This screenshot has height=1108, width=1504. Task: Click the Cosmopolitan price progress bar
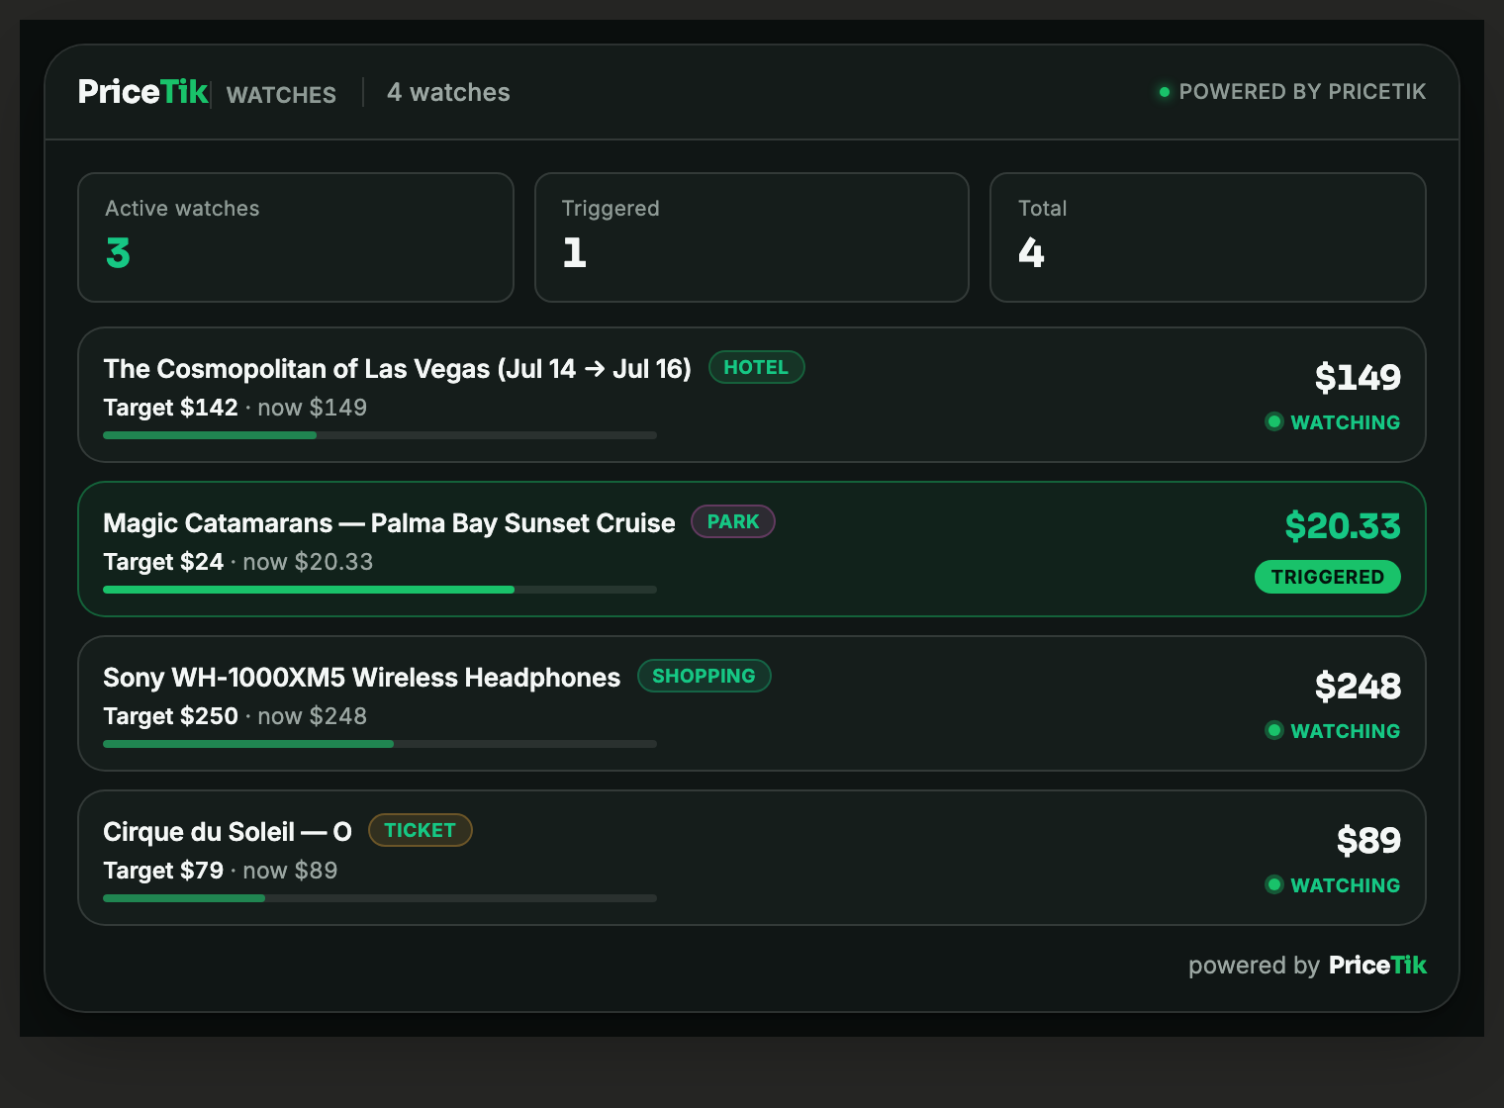(x=380, y=435)
